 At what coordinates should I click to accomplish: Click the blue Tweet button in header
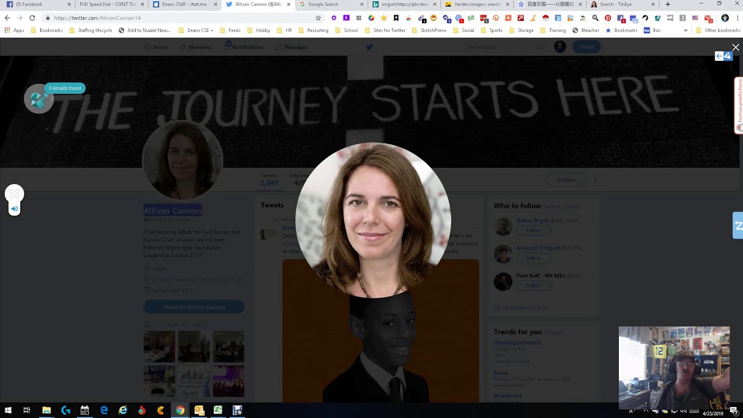pos(586,47)
